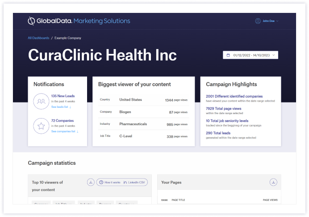Click the CuraClinic Health Inc title

coord(102,55)
